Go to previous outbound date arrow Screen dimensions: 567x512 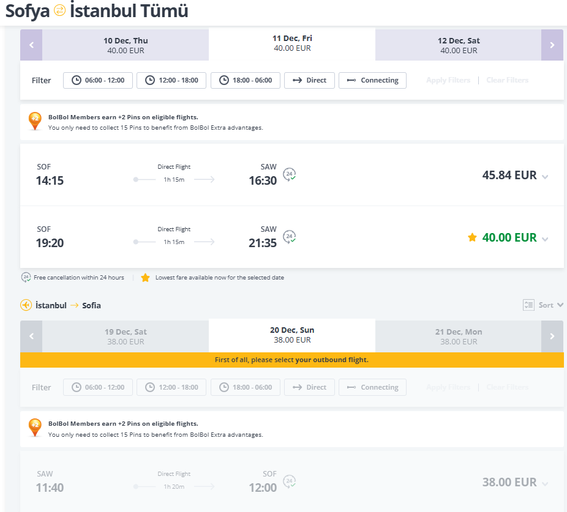[31, 45]
